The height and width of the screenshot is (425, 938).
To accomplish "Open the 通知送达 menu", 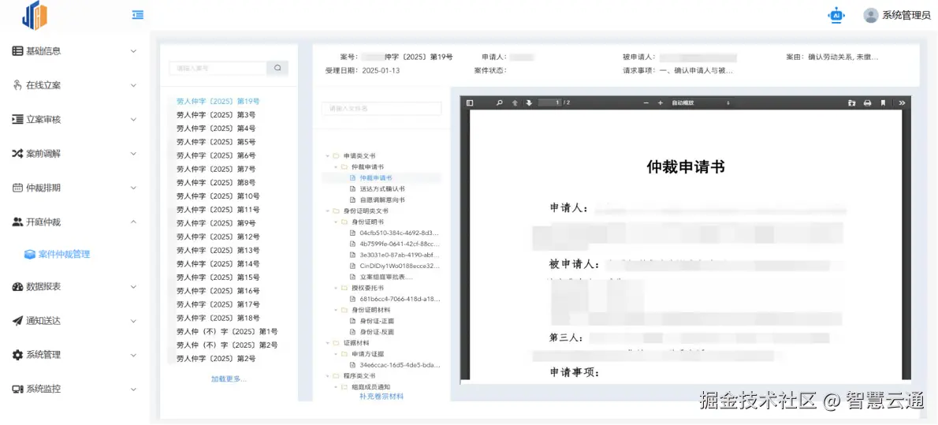I will pyautogui.click(x=75, y=320).
